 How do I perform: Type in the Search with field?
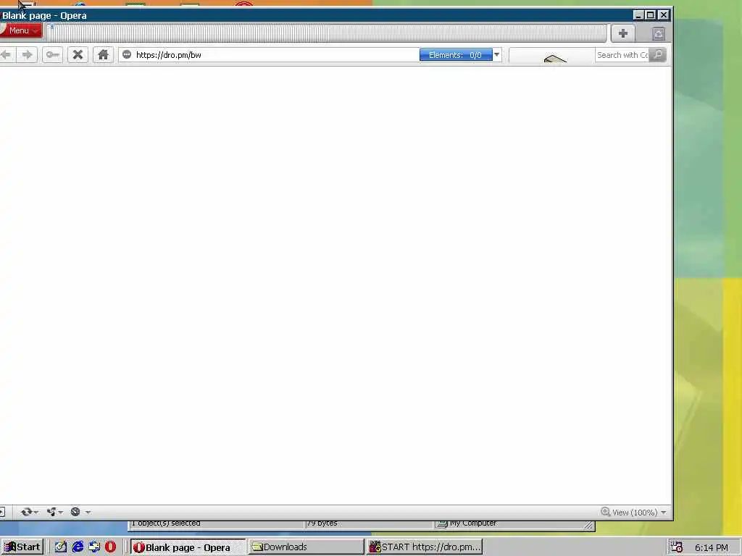(622, 55)
